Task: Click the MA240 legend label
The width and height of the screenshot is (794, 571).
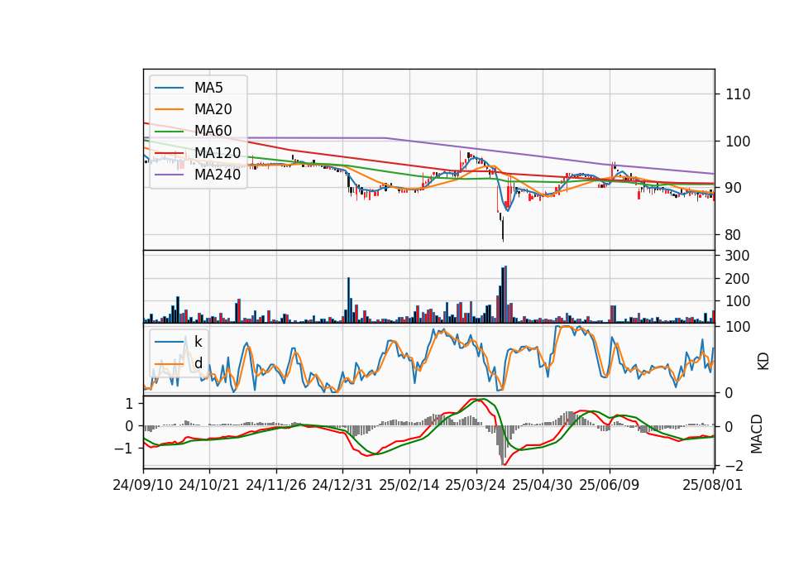Action: coord(218,175)
